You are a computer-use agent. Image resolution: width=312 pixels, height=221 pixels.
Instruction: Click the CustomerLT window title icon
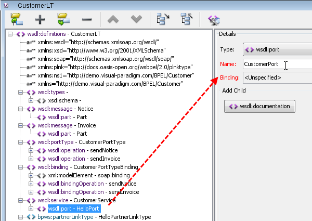tap(6, 5)
